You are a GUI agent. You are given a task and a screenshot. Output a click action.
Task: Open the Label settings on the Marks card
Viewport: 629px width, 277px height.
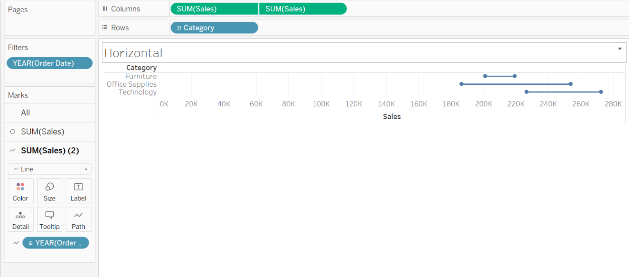[78, 191]
